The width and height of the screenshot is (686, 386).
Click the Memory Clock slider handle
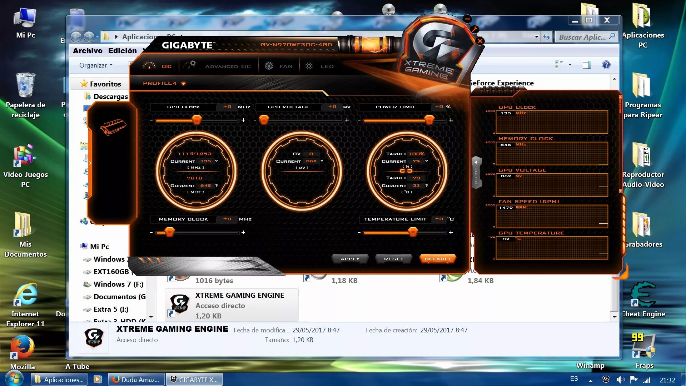tap(169, 232)
